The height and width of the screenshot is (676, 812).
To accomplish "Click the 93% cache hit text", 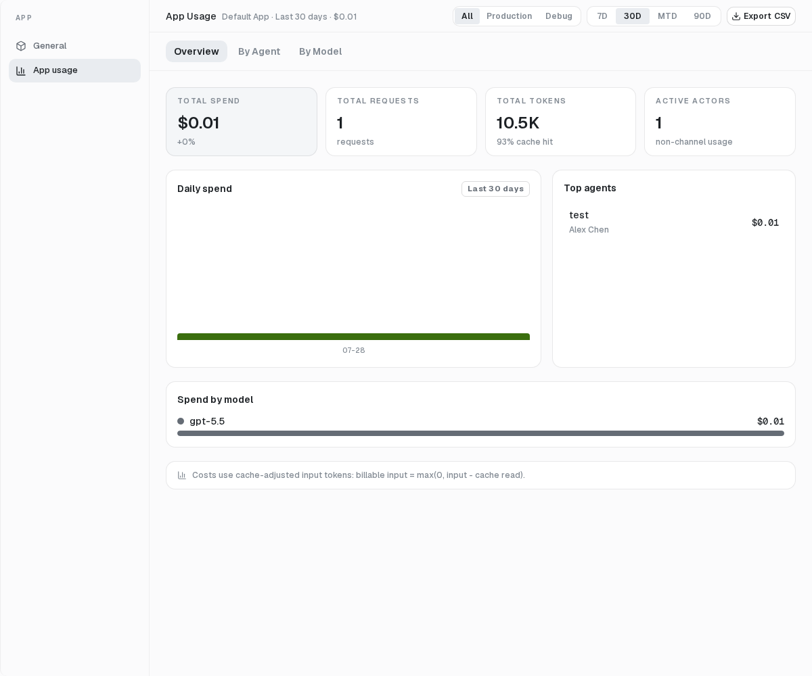I will pos(525,142).
